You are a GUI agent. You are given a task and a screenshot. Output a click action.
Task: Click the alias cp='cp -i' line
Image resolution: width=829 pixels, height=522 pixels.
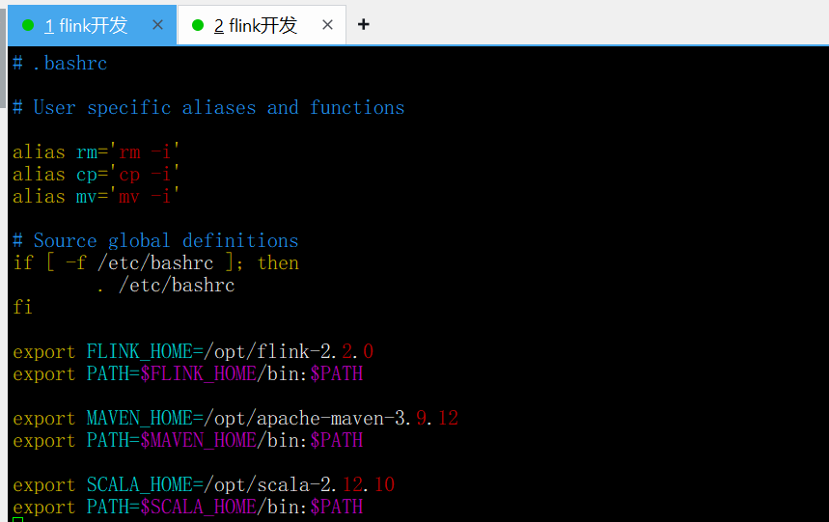(x=97, y=175)
